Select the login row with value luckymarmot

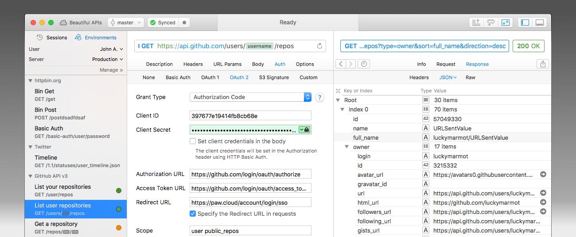[442, 156]
